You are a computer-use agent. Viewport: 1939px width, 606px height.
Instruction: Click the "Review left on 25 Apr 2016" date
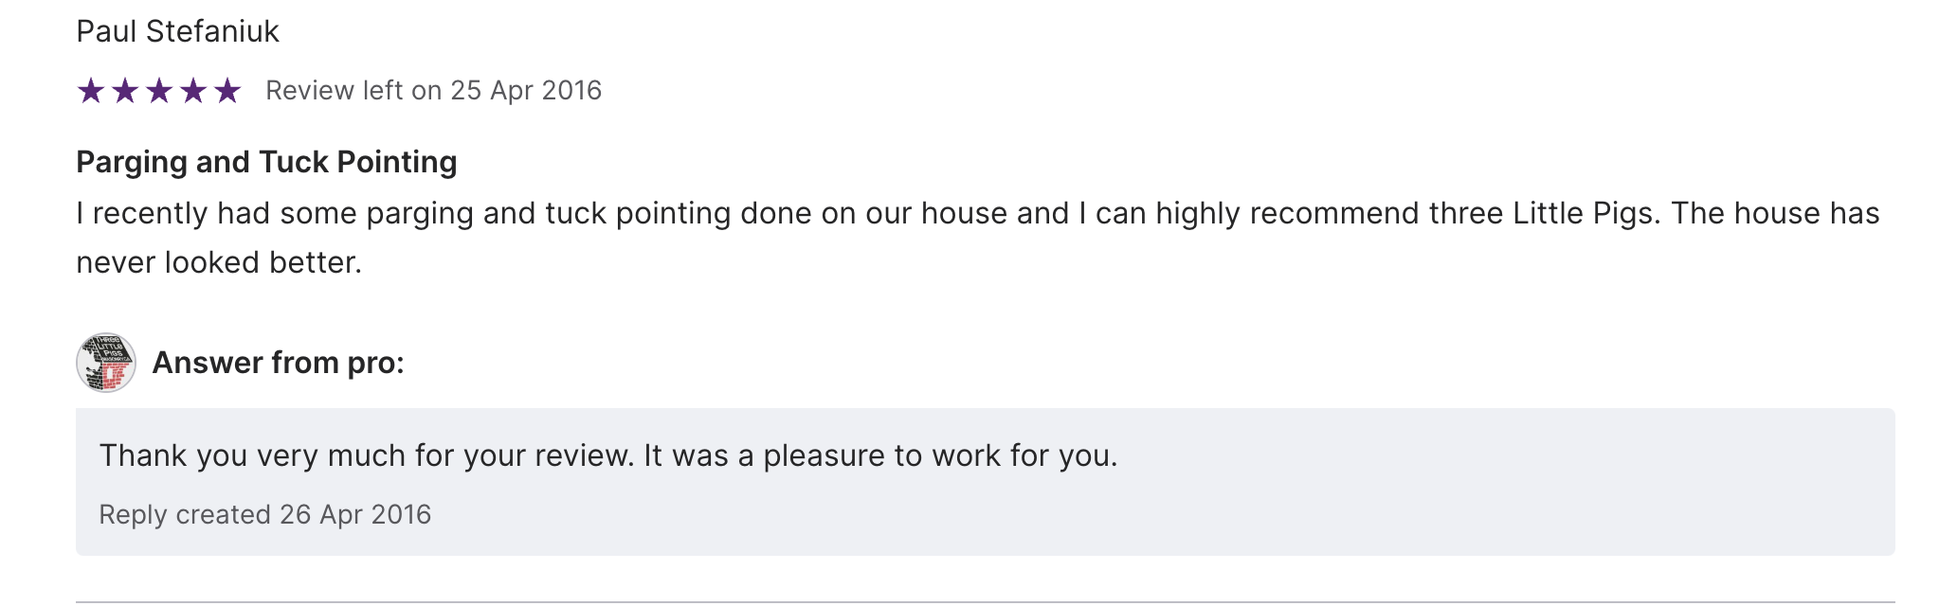[433, 91]
